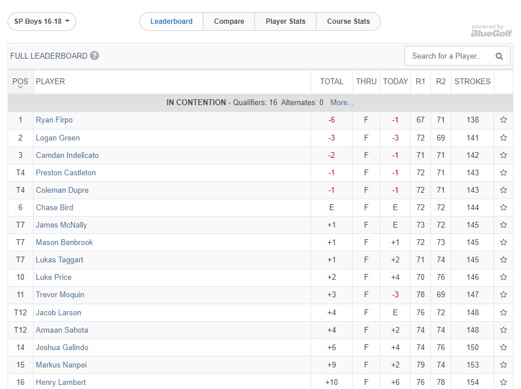This screenshot has height=389, width=521.
Task: Focus the Search for a Player field
Action: click(447, 56)
